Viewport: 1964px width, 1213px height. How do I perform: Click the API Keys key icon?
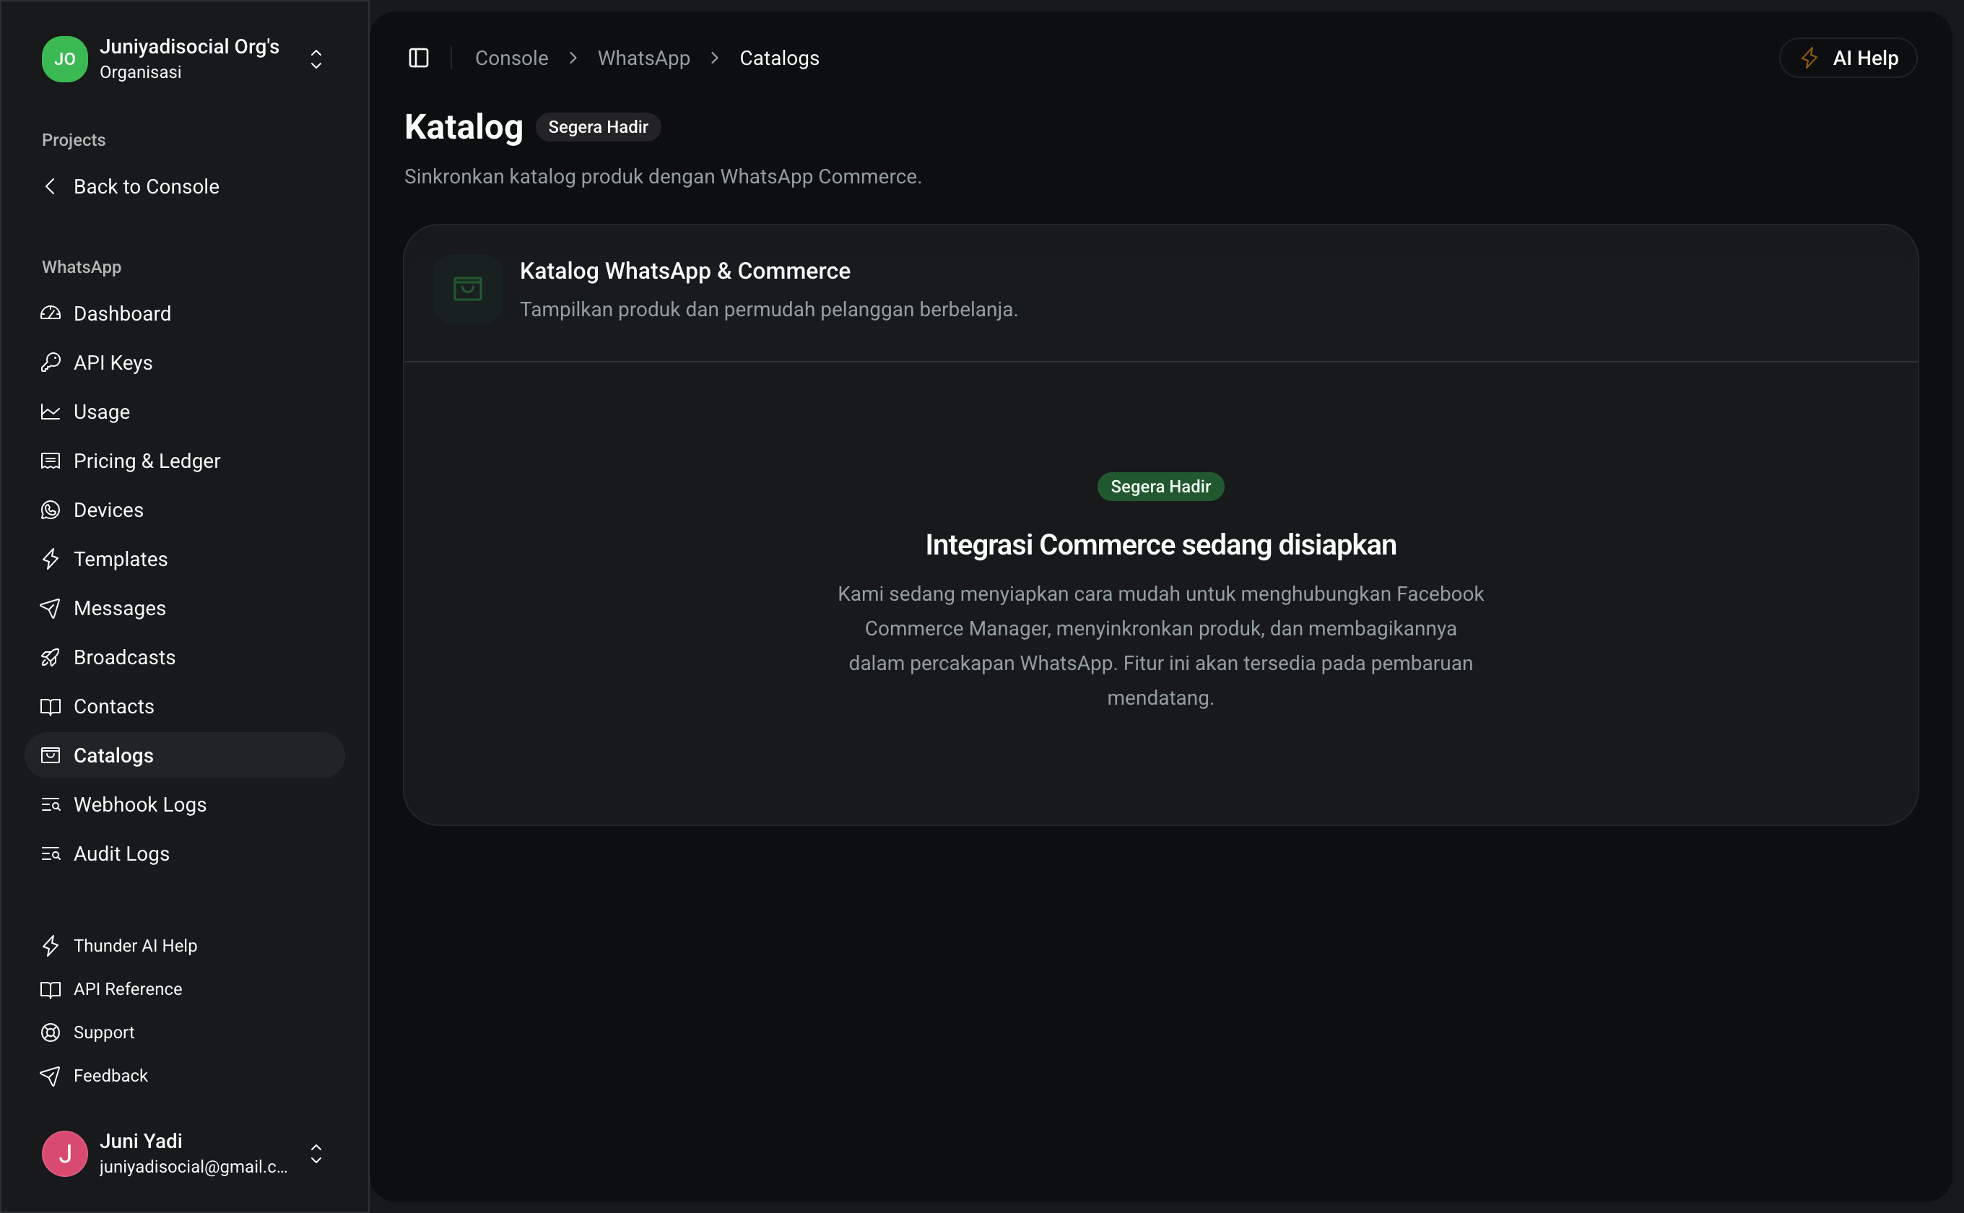[x=51, y=362]
